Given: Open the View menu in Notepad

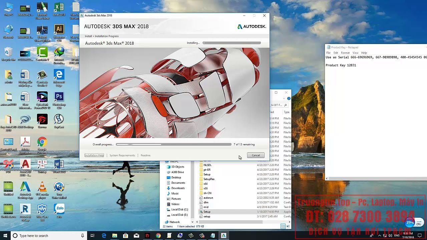Looking at the screenshot, I should [x=355, y=53].
